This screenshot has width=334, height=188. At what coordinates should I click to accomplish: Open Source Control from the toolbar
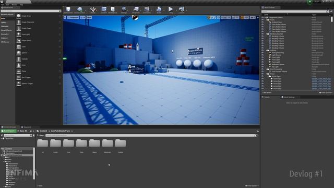click(x=80, y=10)
